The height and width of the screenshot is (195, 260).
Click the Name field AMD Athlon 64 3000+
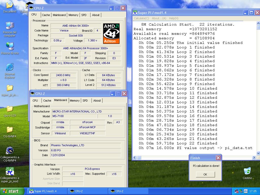point(76,26)
